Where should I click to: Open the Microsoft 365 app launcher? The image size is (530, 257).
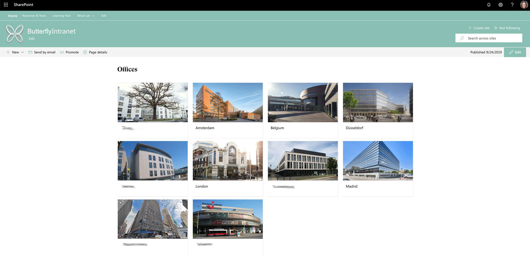point(6,5)
